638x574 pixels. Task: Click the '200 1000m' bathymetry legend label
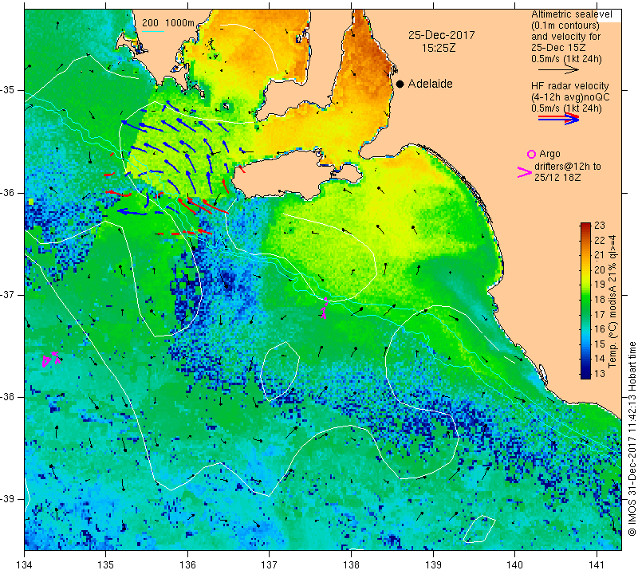click(x=168, y=23)
